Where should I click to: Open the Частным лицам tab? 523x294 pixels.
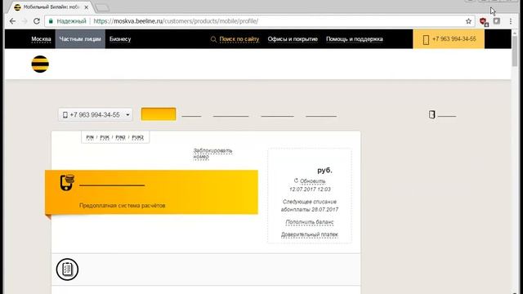(80, 39)
